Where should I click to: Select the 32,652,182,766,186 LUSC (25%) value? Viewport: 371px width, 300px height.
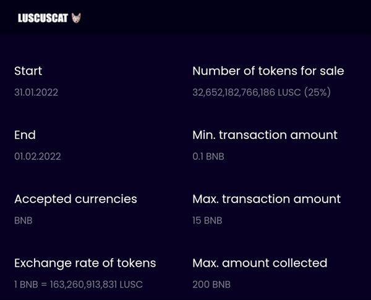pyautogui.click(x=262, y=92)
